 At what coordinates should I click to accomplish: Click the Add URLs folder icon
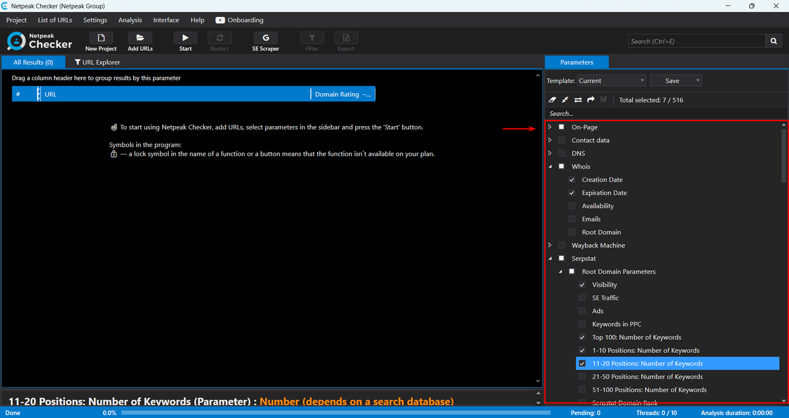(140, 38)
